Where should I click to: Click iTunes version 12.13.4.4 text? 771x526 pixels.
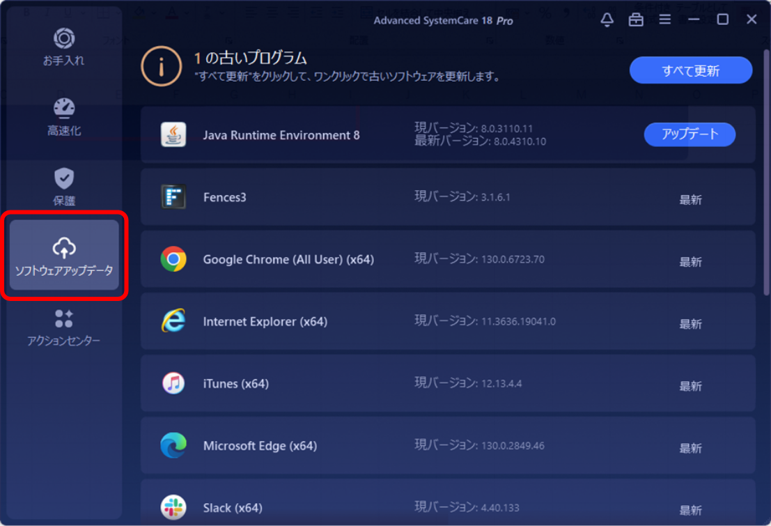point(468,382)
